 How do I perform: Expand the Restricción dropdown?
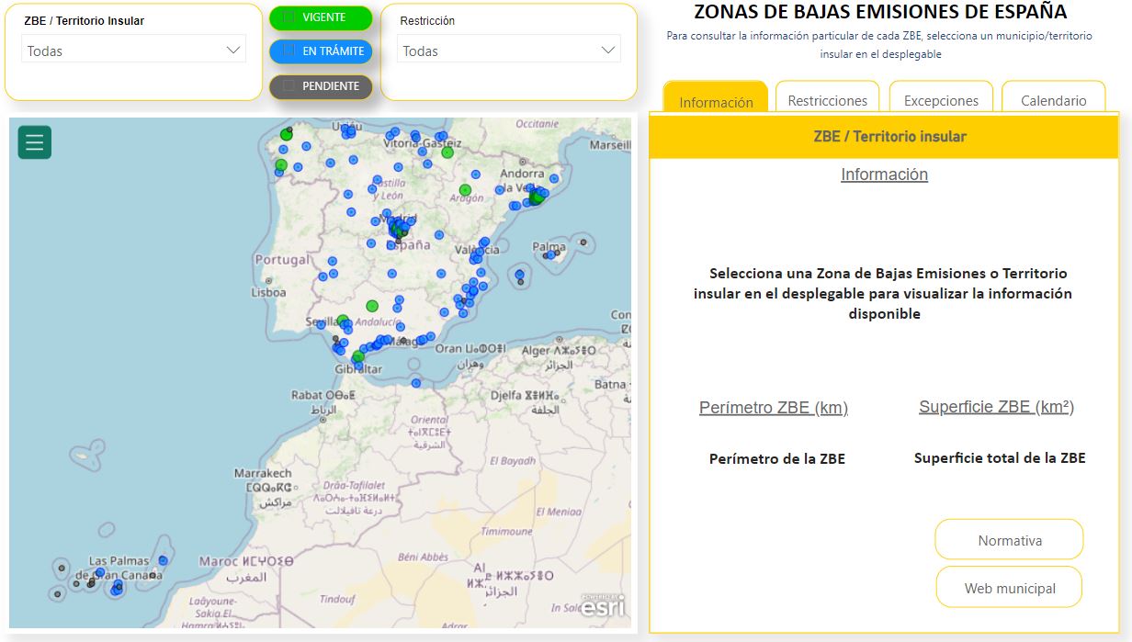point(508,51)
